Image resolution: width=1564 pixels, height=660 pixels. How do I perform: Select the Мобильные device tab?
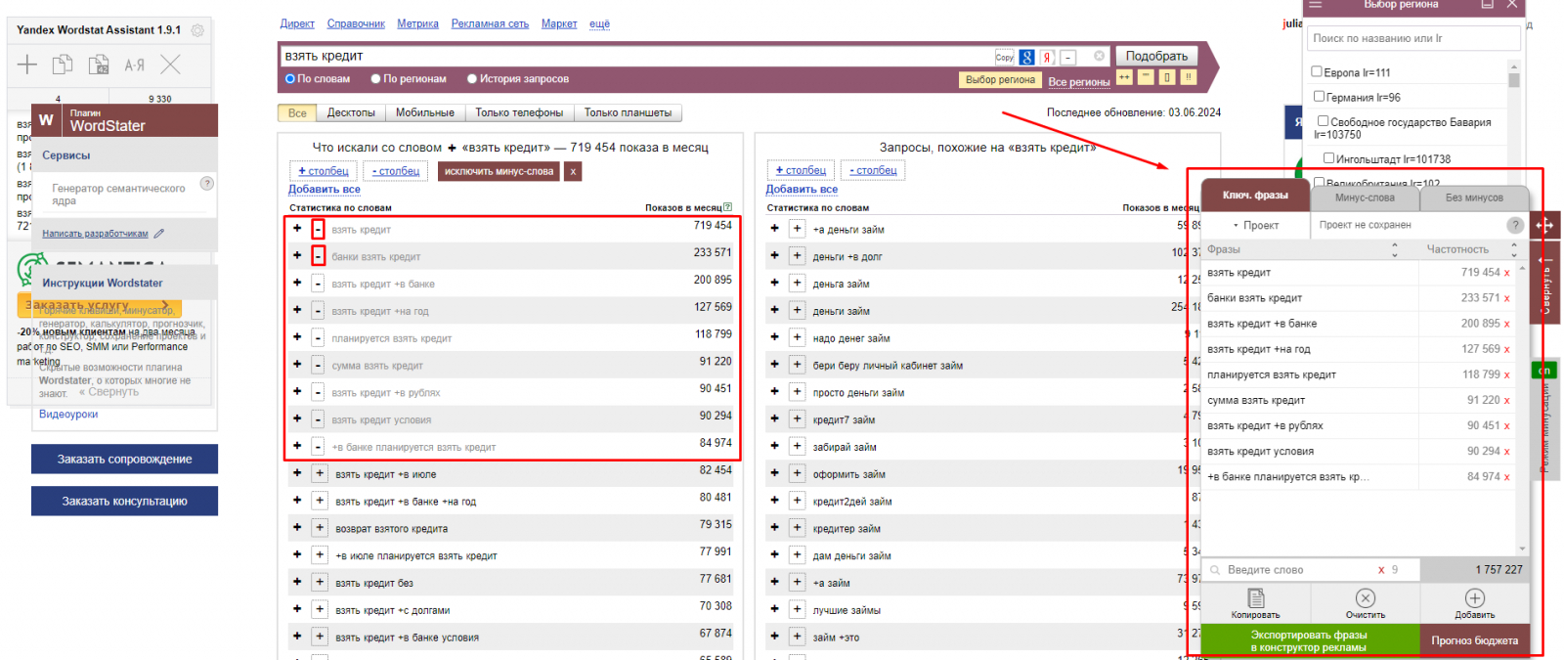[424, 113]
